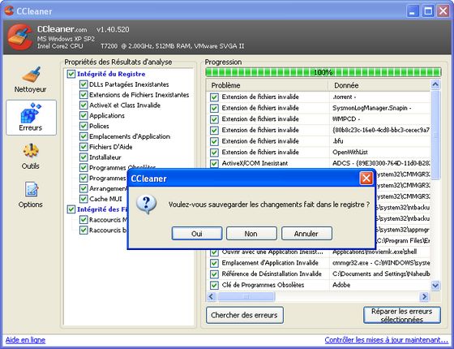Uncheck the OpenWithList row checkbox
This screenshot has width=454, height=349.
pyautogui.click(x=214, y=153)
